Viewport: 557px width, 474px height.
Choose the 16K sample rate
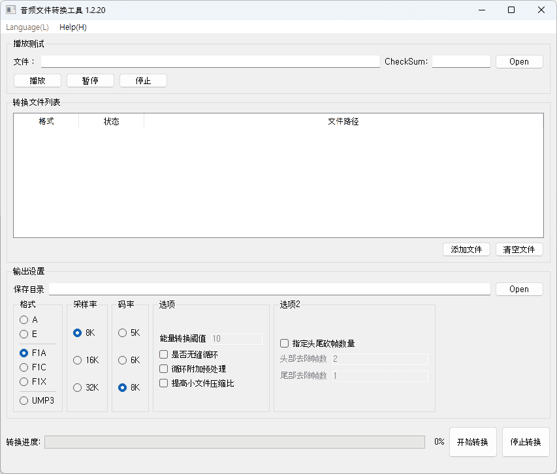78,360
